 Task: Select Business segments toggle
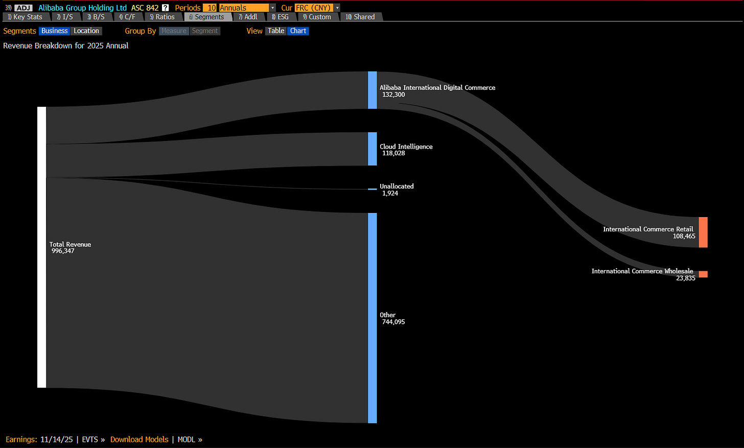(x=55, y=31)
